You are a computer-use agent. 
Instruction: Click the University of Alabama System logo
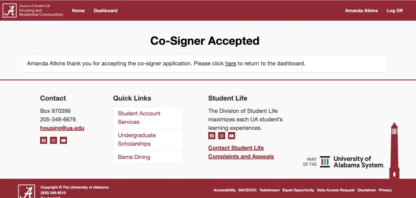[x=344, y=162]
